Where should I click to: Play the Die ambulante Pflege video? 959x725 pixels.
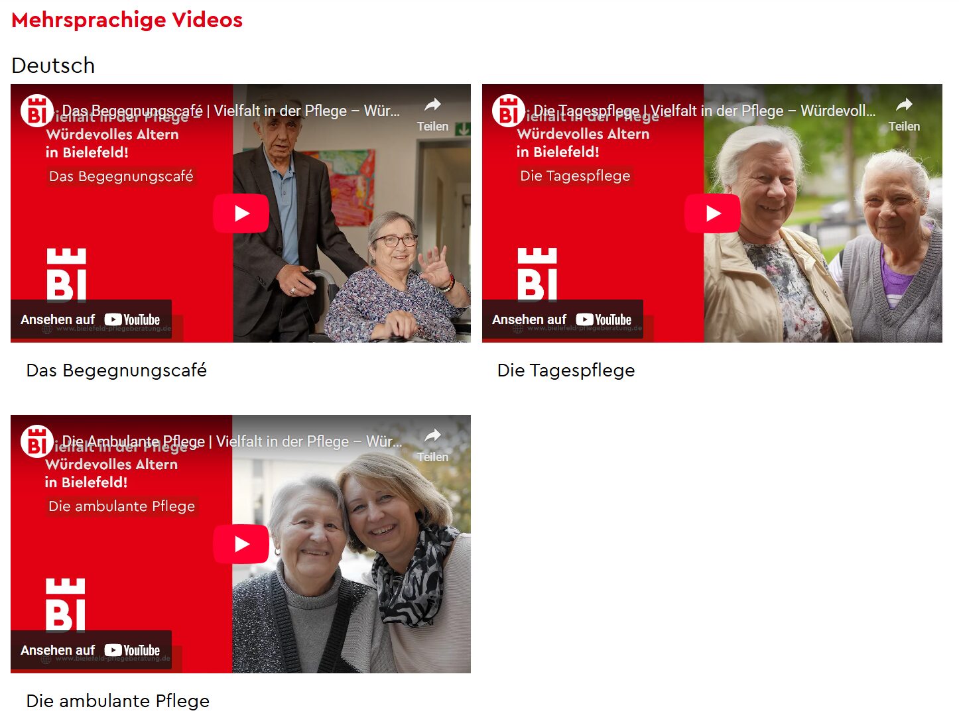(241, 544)
